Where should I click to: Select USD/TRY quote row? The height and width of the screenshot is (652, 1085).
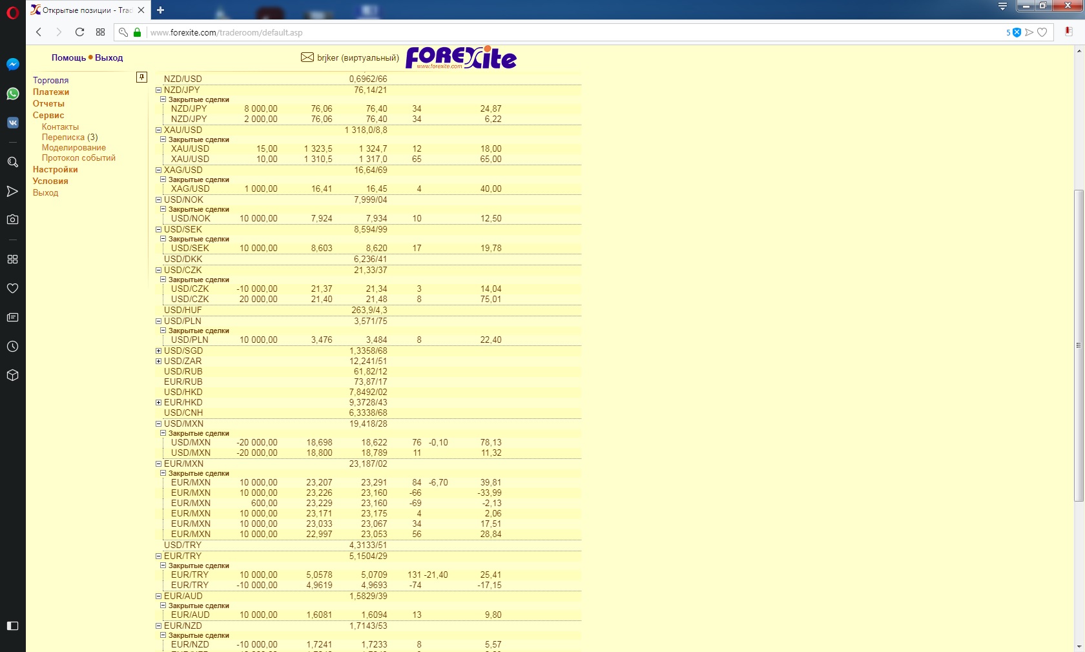click(x=368, y=545)
